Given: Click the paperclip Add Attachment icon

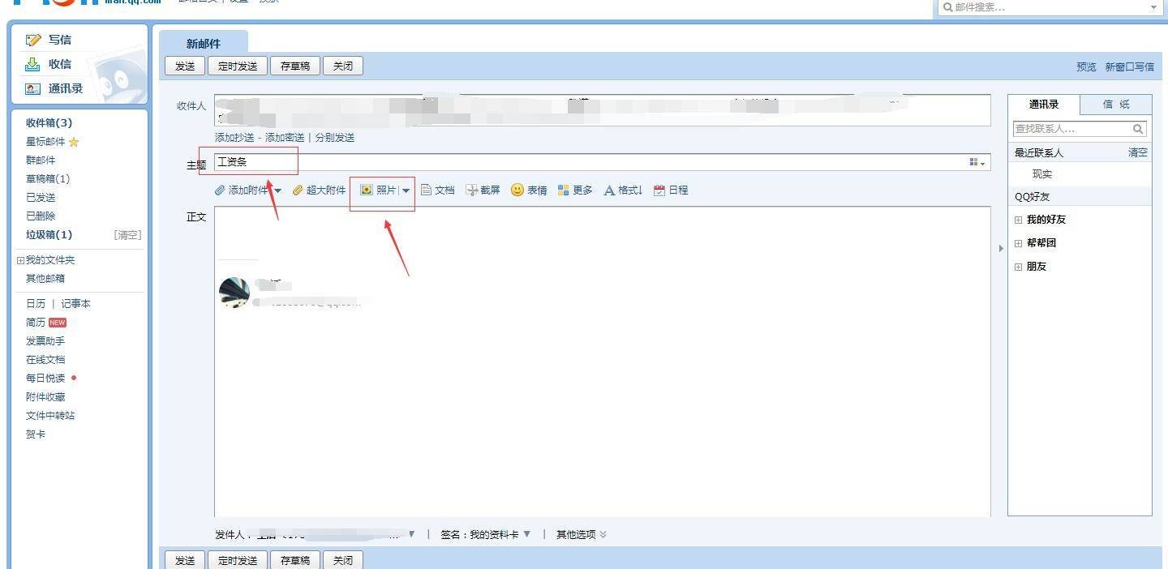Looking at the screenshot, I should [x=221, y=190].
